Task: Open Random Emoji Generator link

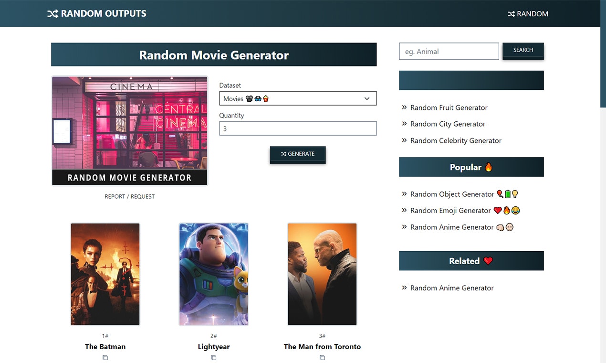Action: (x=465, y=210)
